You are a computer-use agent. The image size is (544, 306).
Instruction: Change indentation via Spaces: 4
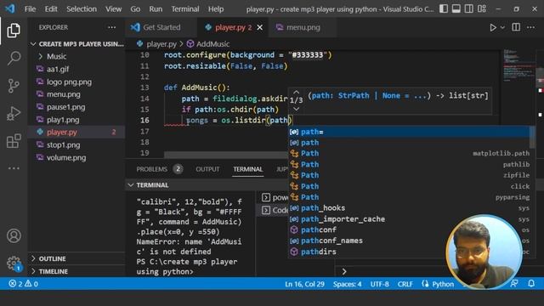(348, 284)
